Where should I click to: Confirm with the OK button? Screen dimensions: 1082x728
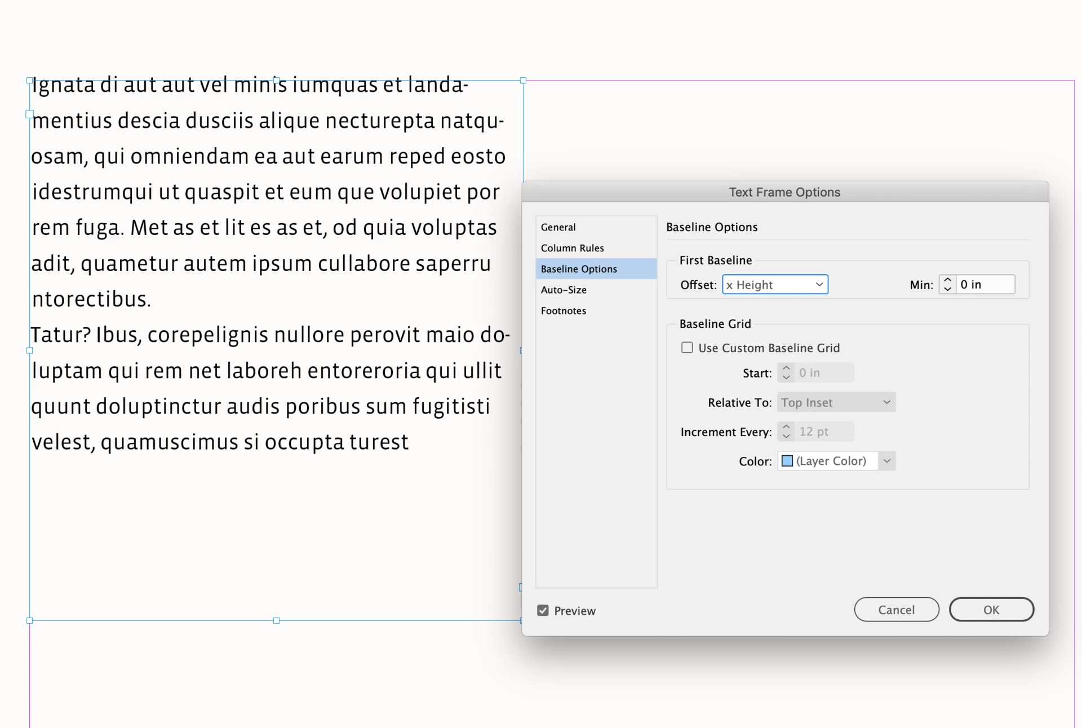click(991, 610)
